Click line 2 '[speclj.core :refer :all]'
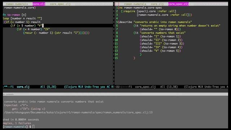This screenshot has height=130, width=231. pos(156,11)
